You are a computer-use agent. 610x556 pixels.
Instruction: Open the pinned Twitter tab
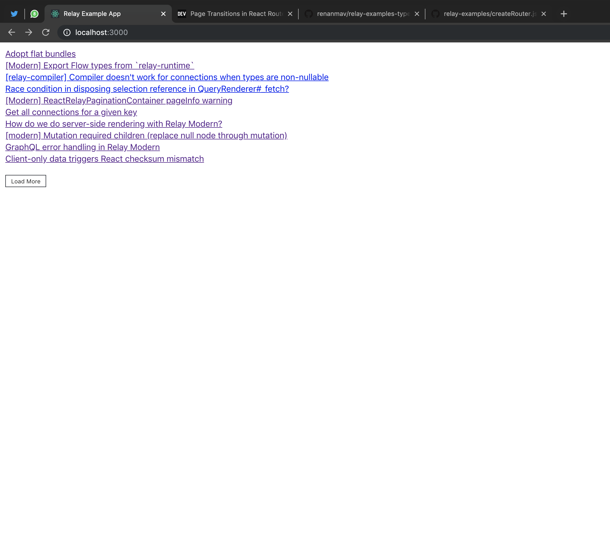(14, 14)
